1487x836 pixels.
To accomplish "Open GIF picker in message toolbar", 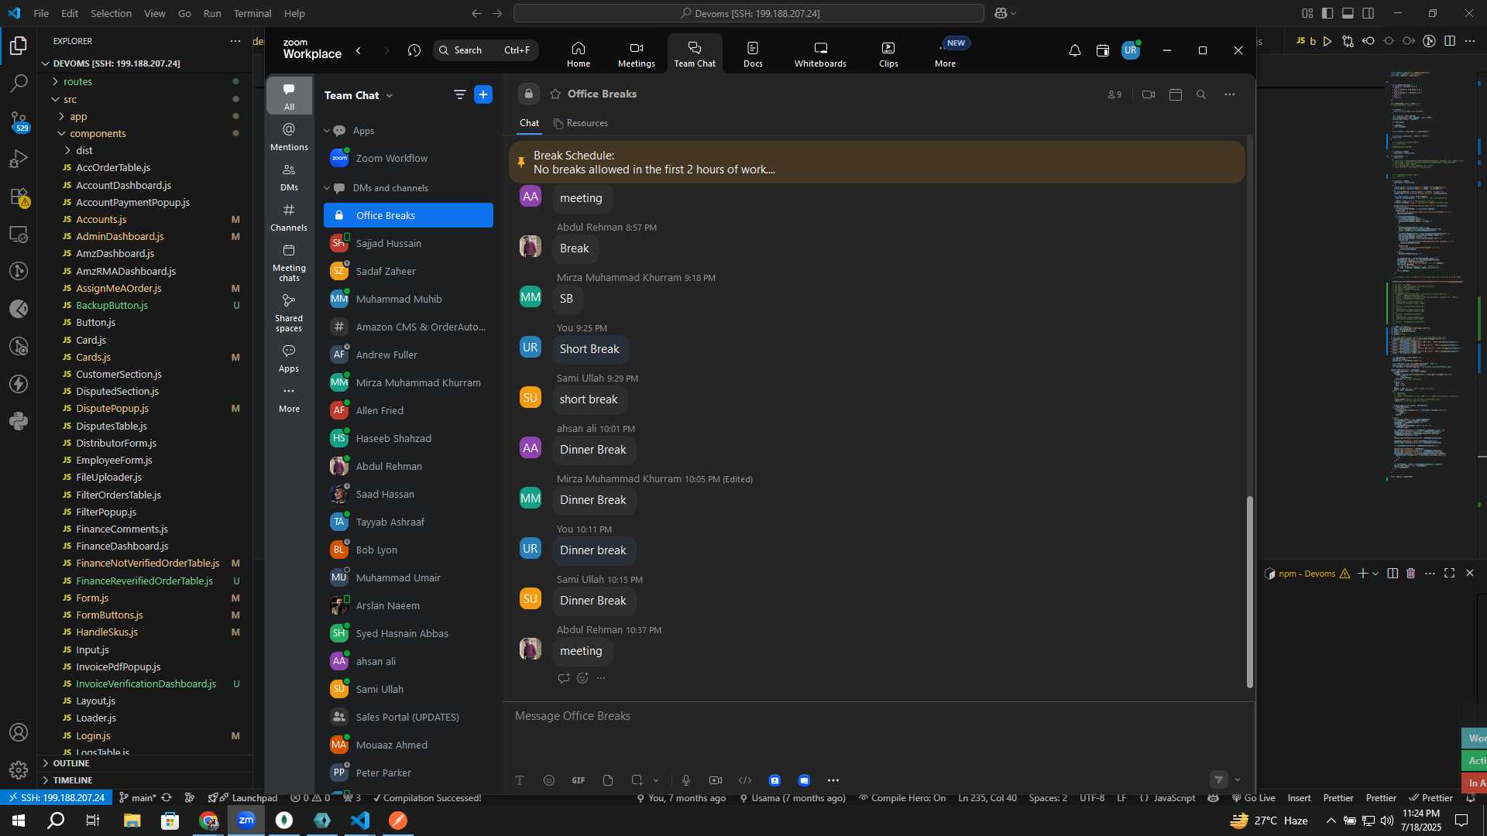I will [x=579, y=780].
